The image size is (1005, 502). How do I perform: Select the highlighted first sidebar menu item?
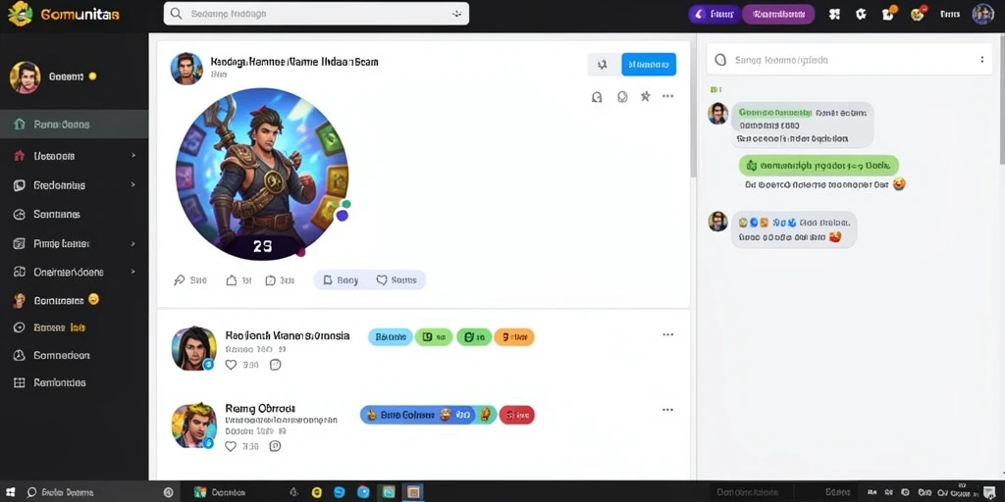pos(75,125)
